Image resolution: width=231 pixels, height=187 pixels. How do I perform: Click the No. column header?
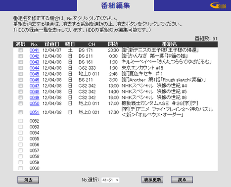pos(34,45)
